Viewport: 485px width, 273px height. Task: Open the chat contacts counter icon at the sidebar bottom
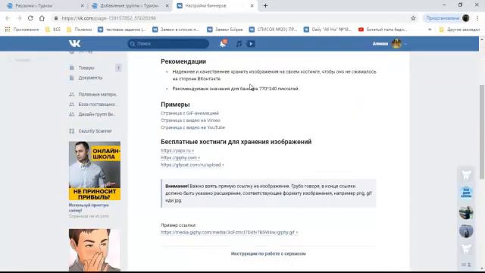click(x=466, y=265)
